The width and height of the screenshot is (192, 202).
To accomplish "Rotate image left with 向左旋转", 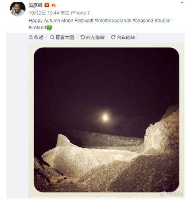I will pos(93,37).
